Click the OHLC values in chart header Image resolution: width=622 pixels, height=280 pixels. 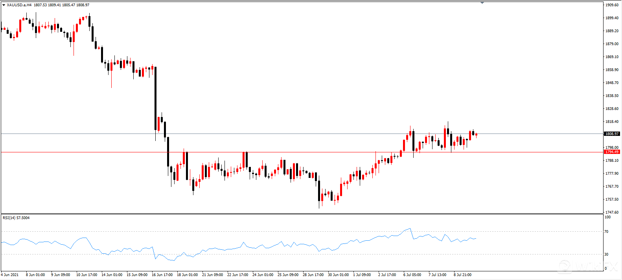tap(61, 5)
